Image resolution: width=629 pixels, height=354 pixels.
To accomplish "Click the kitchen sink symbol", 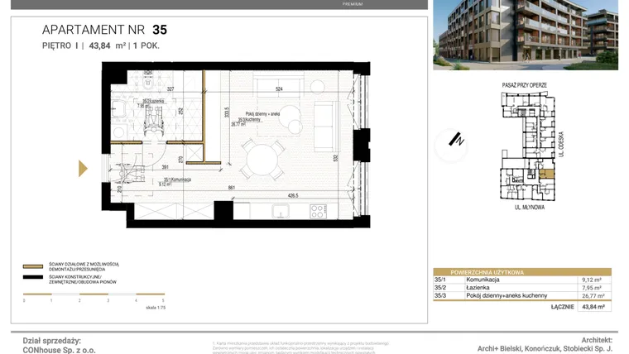I will (x=280, y=211).
